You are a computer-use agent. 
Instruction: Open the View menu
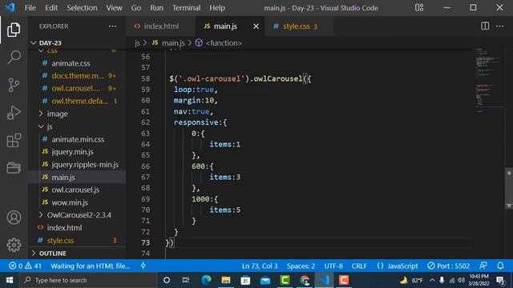[114, 8]
